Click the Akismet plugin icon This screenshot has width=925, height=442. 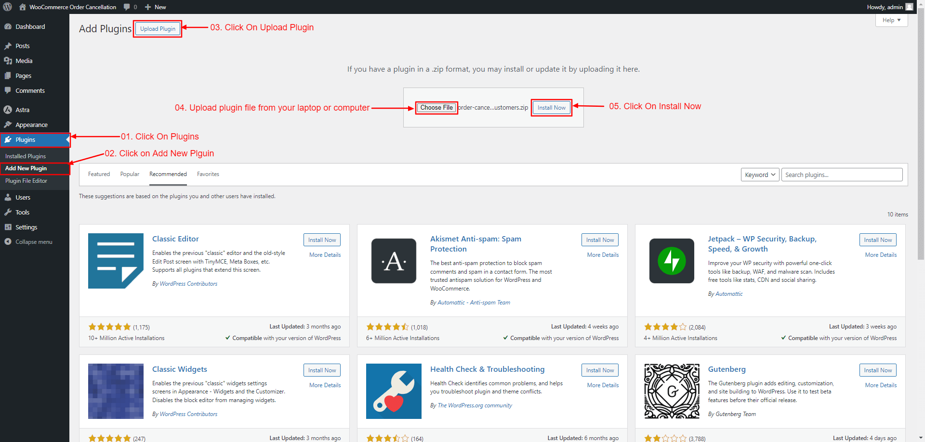[x=394, y=261]
